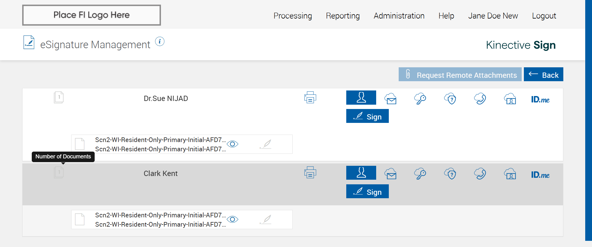Image resolution: width=592 pixels, height=247 pixels.
Task: Click the Back button
Action: (x=543, y=74)
